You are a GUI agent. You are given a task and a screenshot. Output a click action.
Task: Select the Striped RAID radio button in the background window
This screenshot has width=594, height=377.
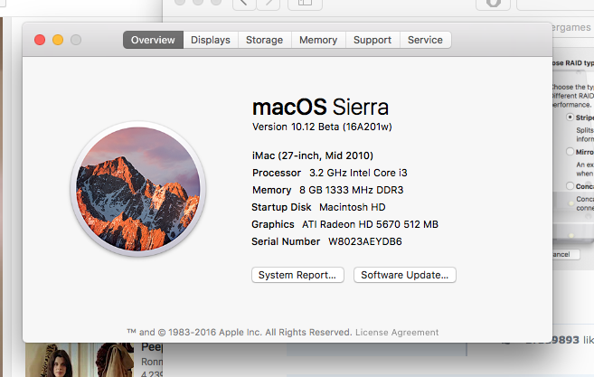570,118
